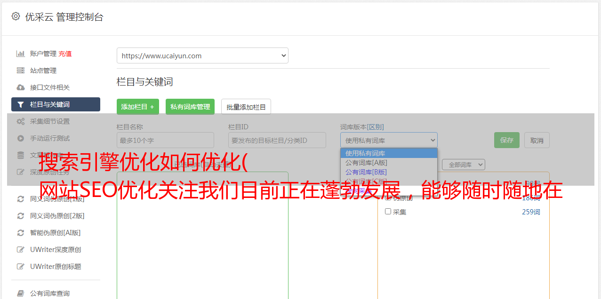
Task: Focus the 栏目ID input field
Action: point(277,140)
